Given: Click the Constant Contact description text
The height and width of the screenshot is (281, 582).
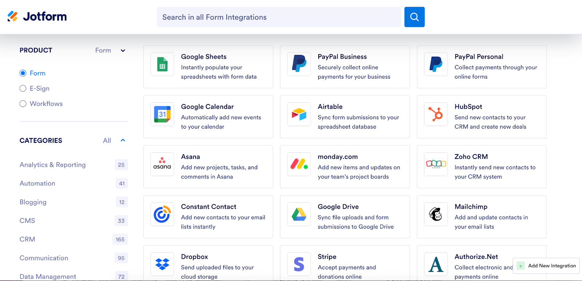Looking at the screenshot, I should point(223,222).
